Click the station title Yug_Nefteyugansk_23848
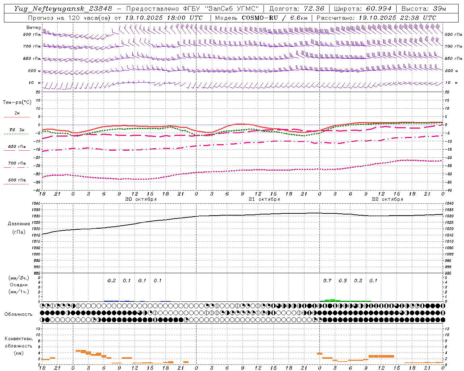 (63, 9)
